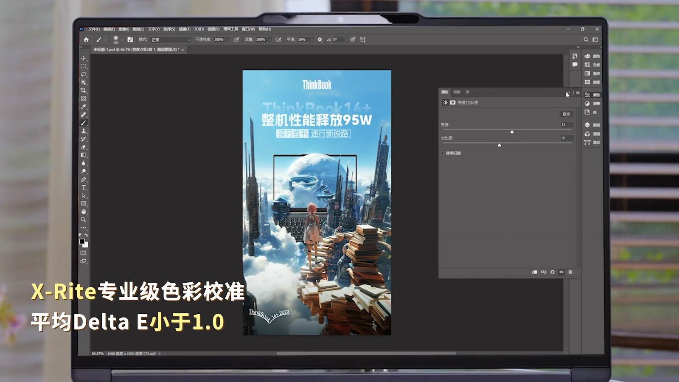Open smoothing options gear
Viewport: 679px width, 382px height.
click(320, 39)
